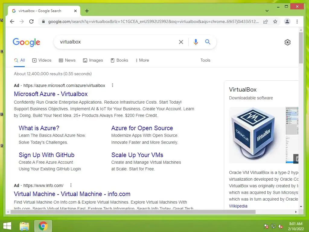Viewport: 309px width, 232px height.
Task: Click the browser forward arrow
Action: click(22, 21)
